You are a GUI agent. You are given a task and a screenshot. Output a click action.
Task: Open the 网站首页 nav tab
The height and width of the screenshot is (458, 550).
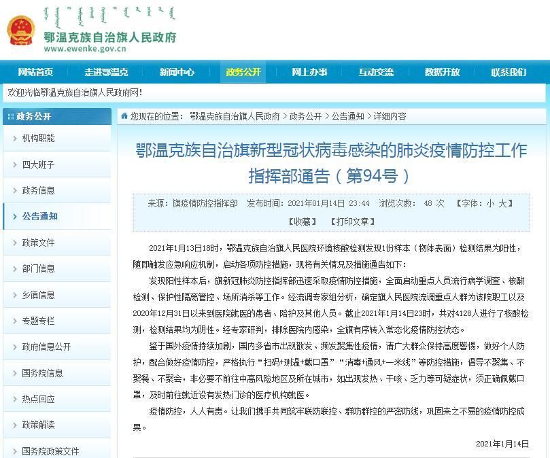35,72
